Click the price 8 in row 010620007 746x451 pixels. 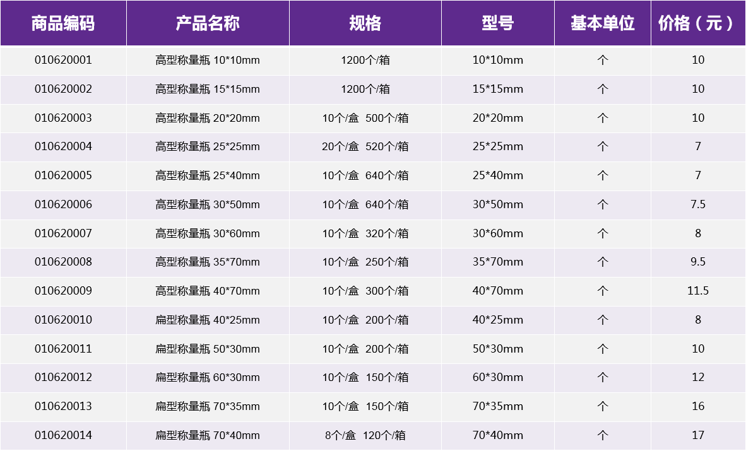click(698, 233)
